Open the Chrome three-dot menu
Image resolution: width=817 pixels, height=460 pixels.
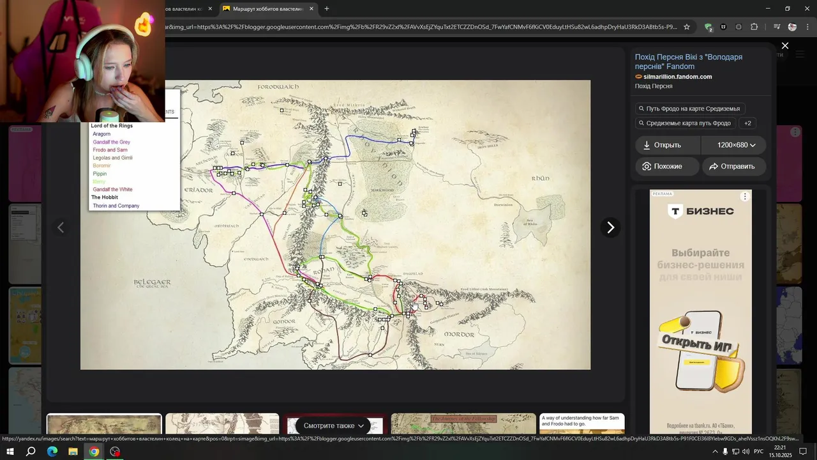(x=807, y=27)
